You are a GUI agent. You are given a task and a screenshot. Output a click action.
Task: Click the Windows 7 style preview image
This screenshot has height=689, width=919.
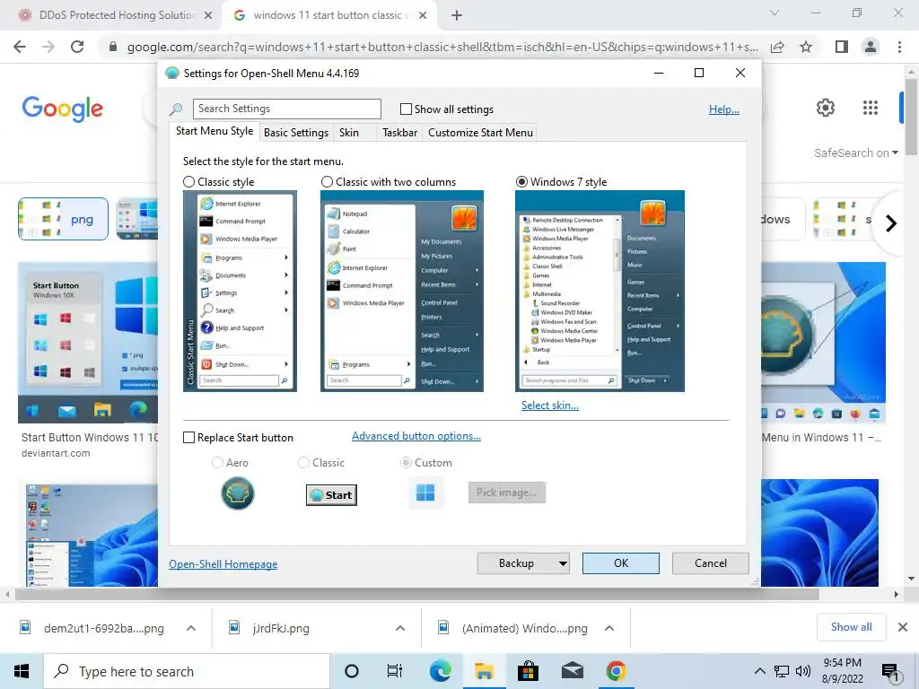(600, 292)
